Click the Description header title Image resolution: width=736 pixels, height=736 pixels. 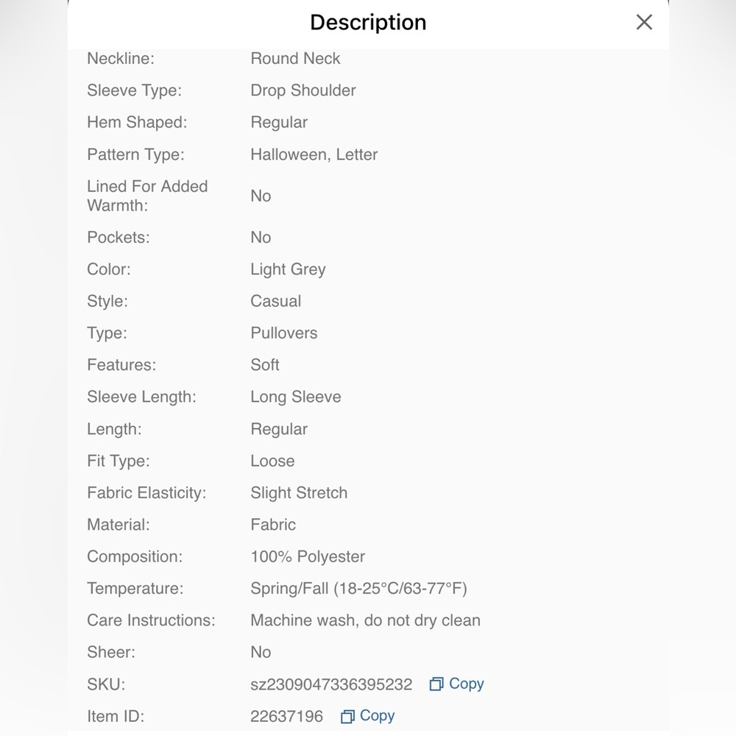[368, 22]
